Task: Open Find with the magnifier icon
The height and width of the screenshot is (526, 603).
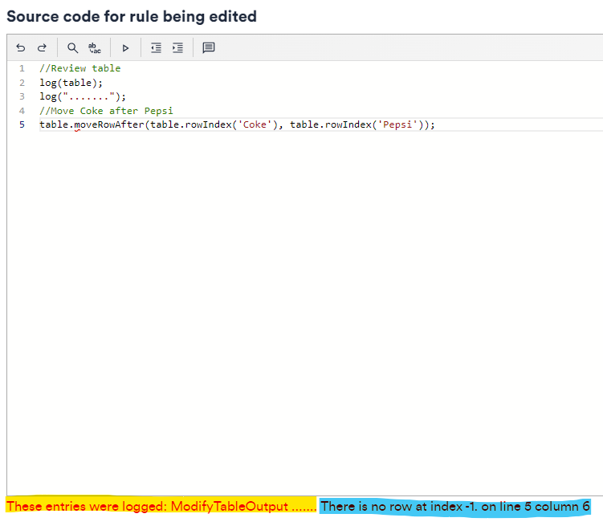Action: pos(72,48)
